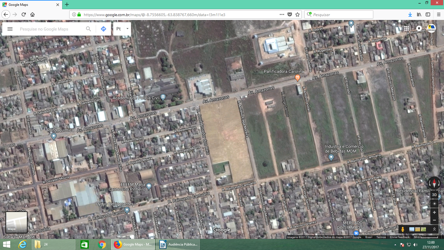Open Firefox page actions three-dot menu
Image resolution: width=444 pixels, height=250 pixels.
click(x=282, y=14)
